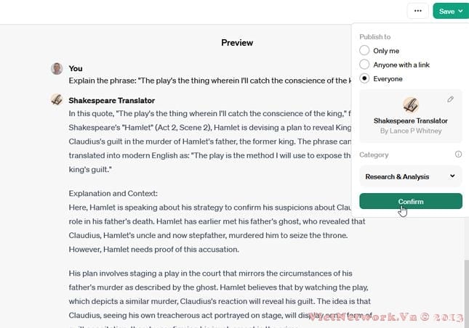Choose the Everyone publish option

click(x=364, y=78)
